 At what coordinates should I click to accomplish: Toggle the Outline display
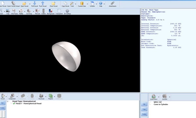pyautogui.click(x=43, y=11)
